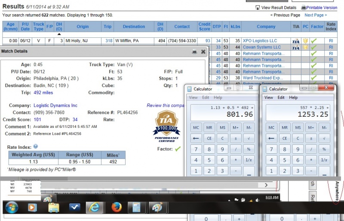Click 5 in the right Calculator

285,160
